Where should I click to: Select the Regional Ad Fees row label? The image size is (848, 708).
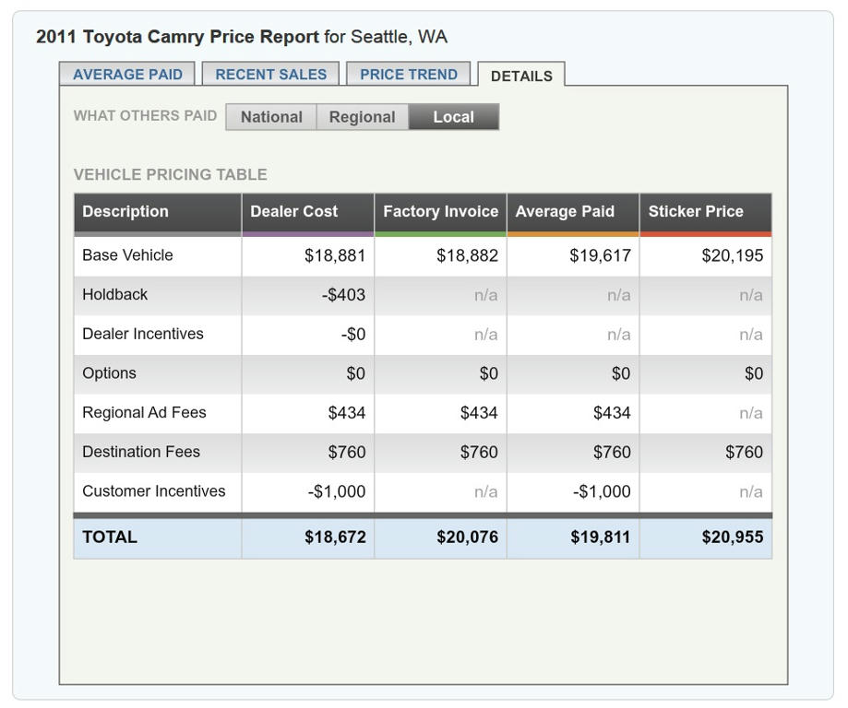pos(144,413)
